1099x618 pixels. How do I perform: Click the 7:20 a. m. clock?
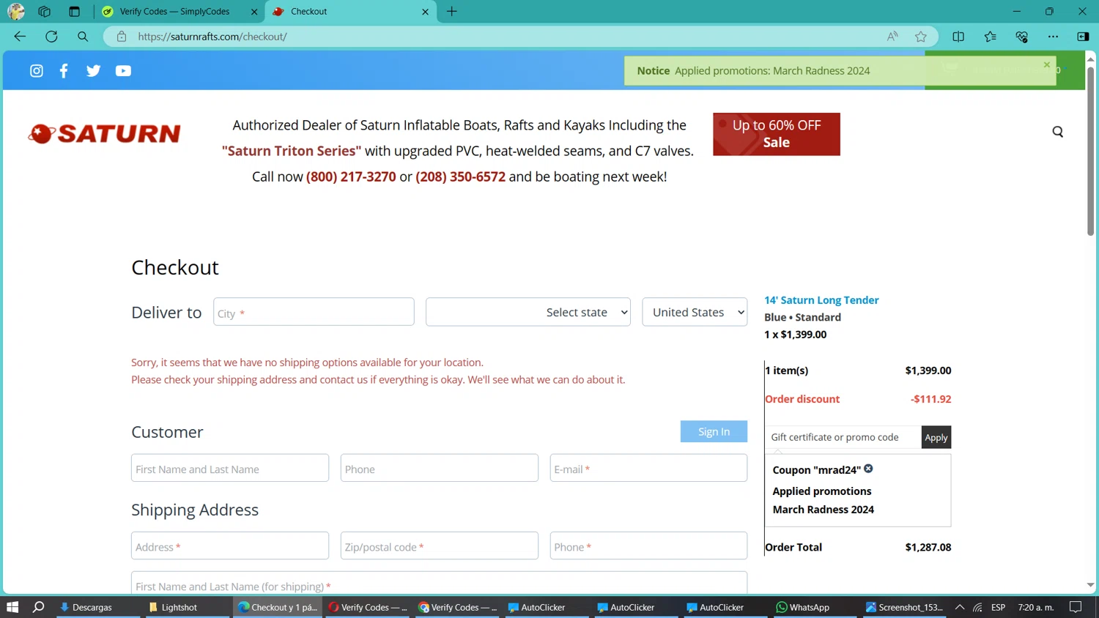[x=1036, y=607]
